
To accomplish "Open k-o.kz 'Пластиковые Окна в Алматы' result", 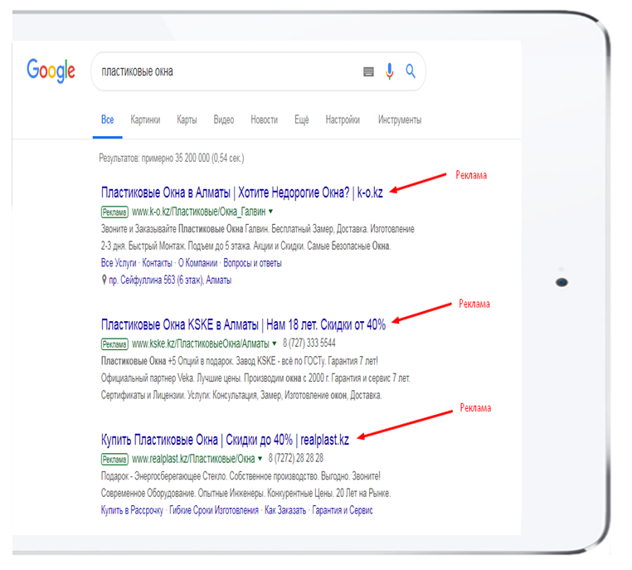I will click(x=242, y=192).
